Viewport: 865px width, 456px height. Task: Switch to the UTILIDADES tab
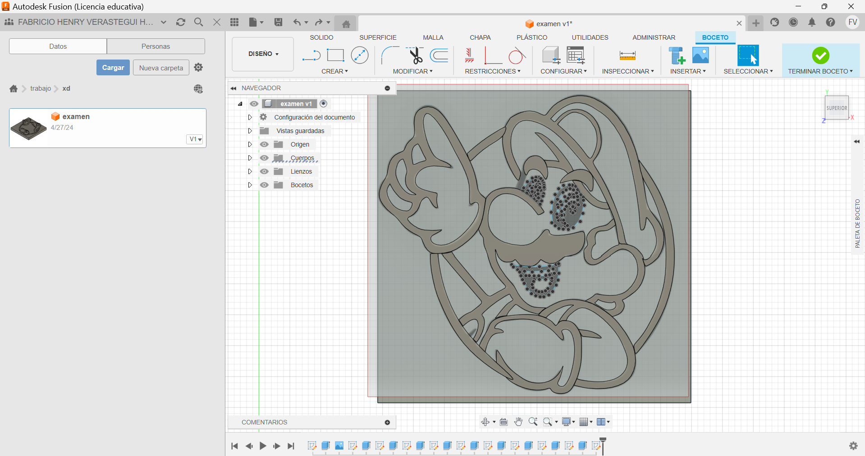(590, 37)
